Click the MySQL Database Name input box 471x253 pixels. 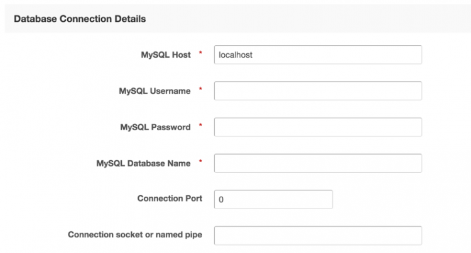[318, 163]
